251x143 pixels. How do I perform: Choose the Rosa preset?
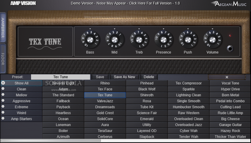coord(147,101)
